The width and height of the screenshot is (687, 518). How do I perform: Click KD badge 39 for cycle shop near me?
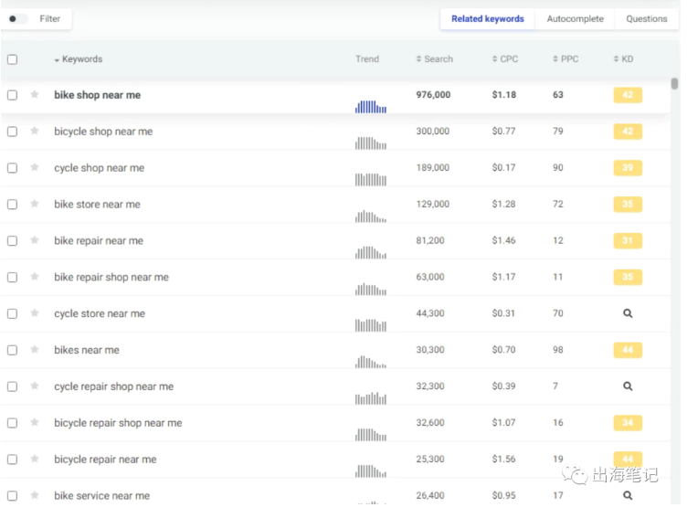click(628, 168)
